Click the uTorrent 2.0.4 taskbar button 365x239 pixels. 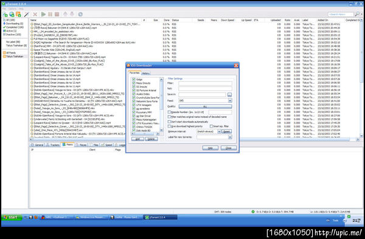point(161,217)
